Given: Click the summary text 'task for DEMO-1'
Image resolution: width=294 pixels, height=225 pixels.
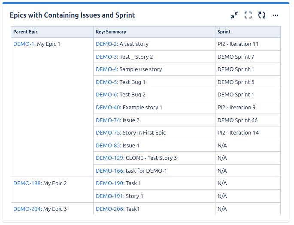Looking at the screenshot, I should (x=146, y=171).
